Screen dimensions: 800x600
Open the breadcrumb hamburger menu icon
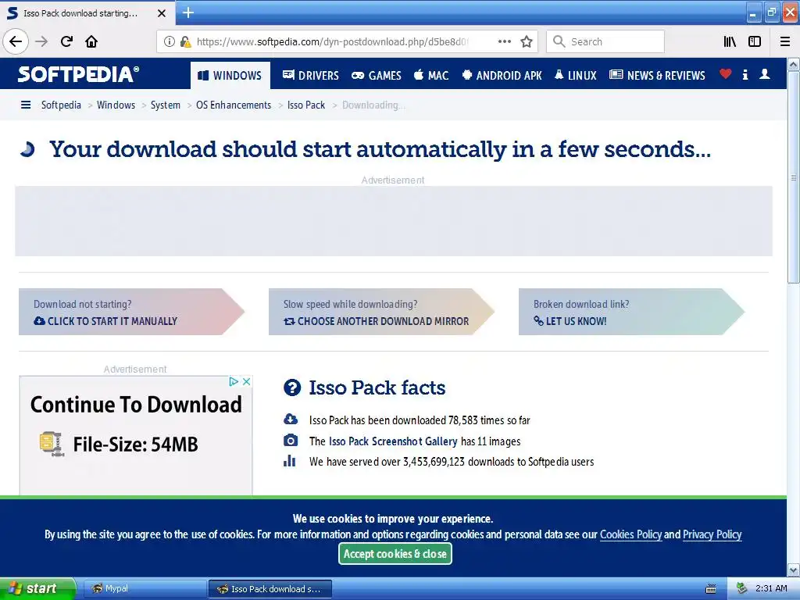[26, 105]
